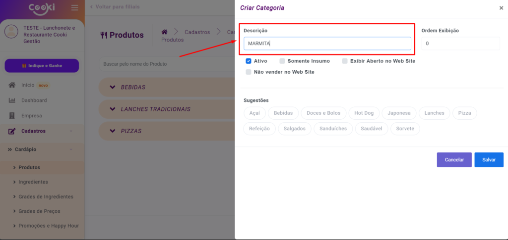Open the Dashboard chart icon
The height and width of the screenshot is (240, 508).
[x=12, y=100]
